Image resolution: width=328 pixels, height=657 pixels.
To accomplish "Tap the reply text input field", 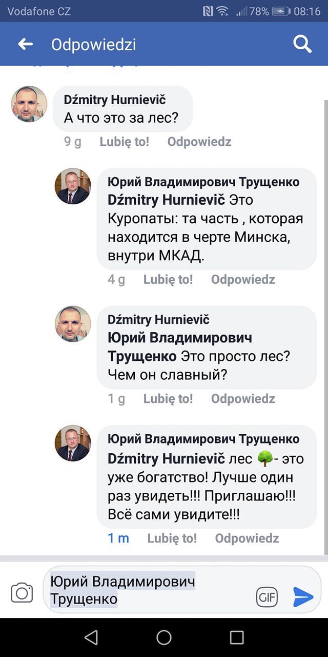I will click(x=149, y=590).
